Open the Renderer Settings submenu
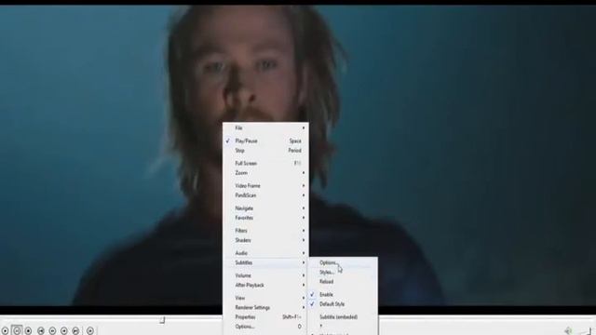This screenshot has height=335, width=596. click(265, 307)
